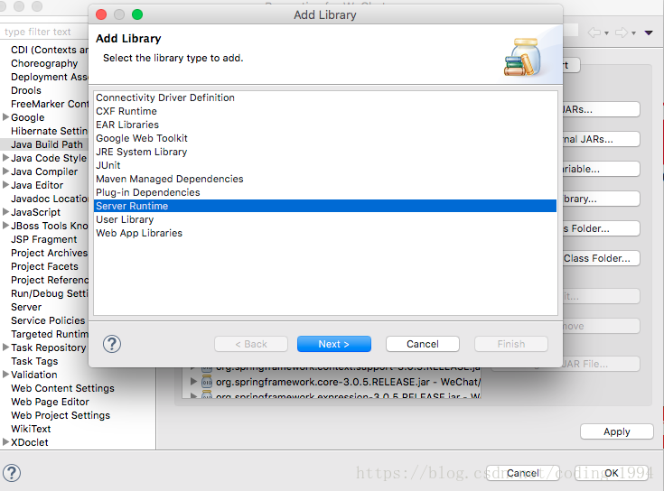This screenshot has width=664, height=491.
Task: Click Cancel in the Properties window footer
Action: 523,473
